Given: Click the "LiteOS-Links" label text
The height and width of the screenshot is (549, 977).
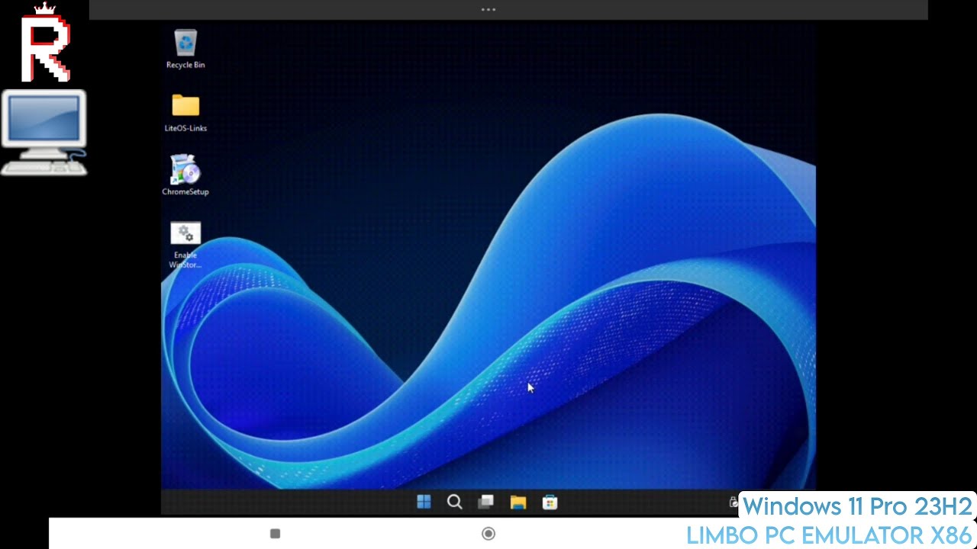Looking at the screenshot, I should (x=185, y=128).
